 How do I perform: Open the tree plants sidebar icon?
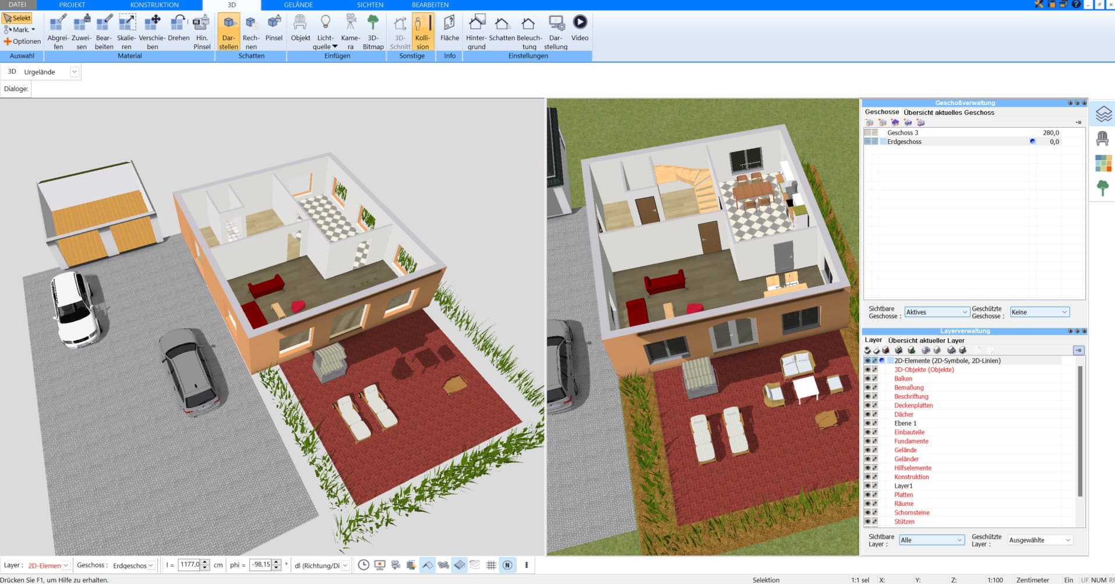click(x=1102, y=188)
